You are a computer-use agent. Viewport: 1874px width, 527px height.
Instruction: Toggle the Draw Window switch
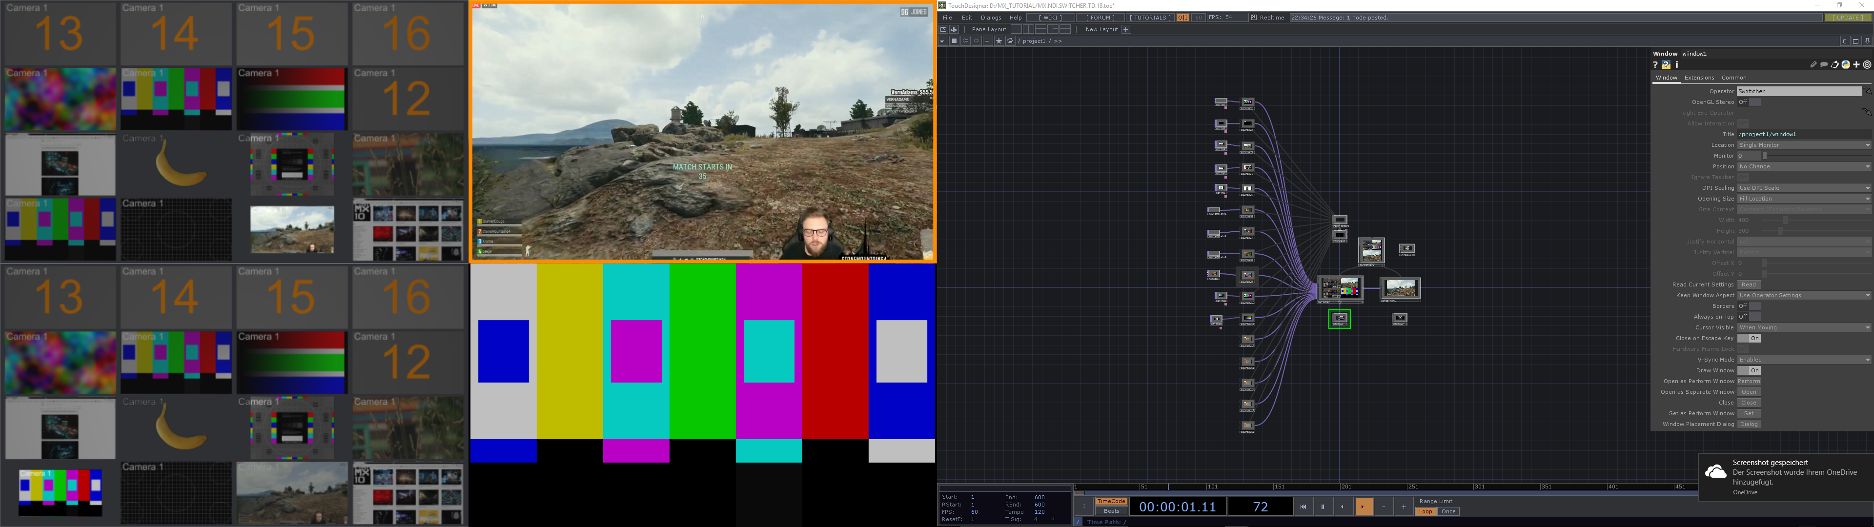click(1749, 370)
